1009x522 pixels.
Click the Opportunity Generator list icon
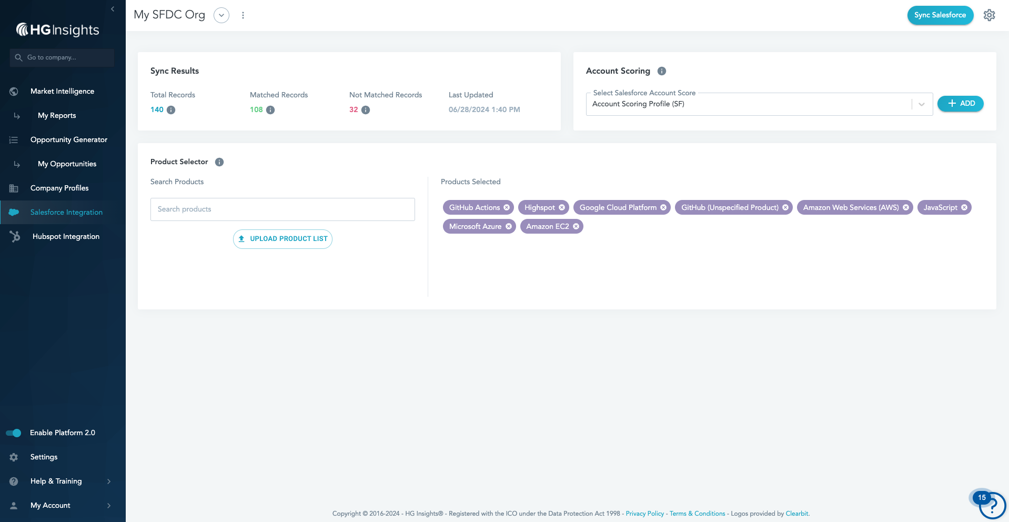click(14, 140)
